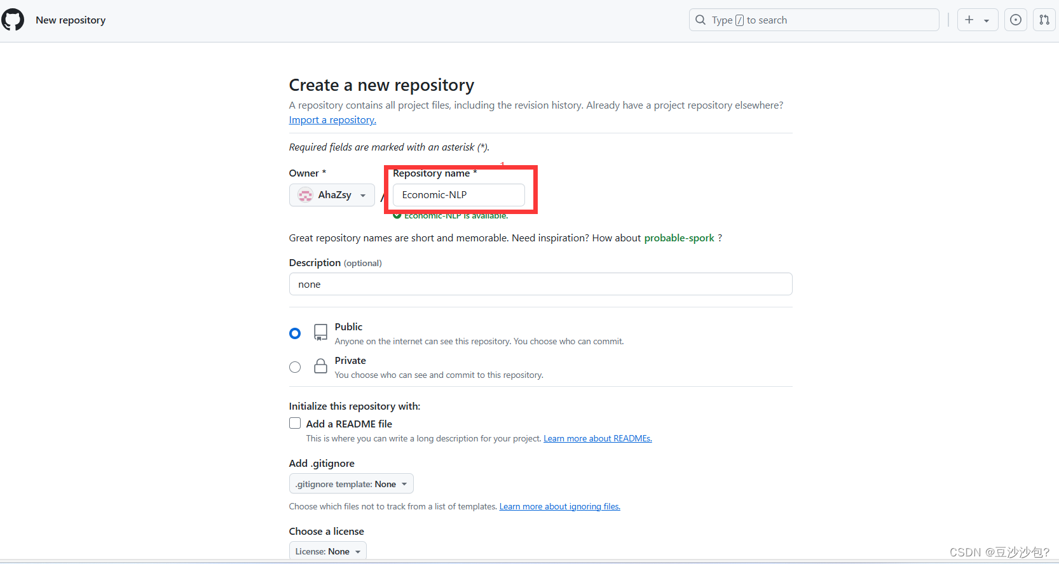Viewport: 1059px width, 564px height.
Task: Open the License None dropdown
Action: coord(328,551)
